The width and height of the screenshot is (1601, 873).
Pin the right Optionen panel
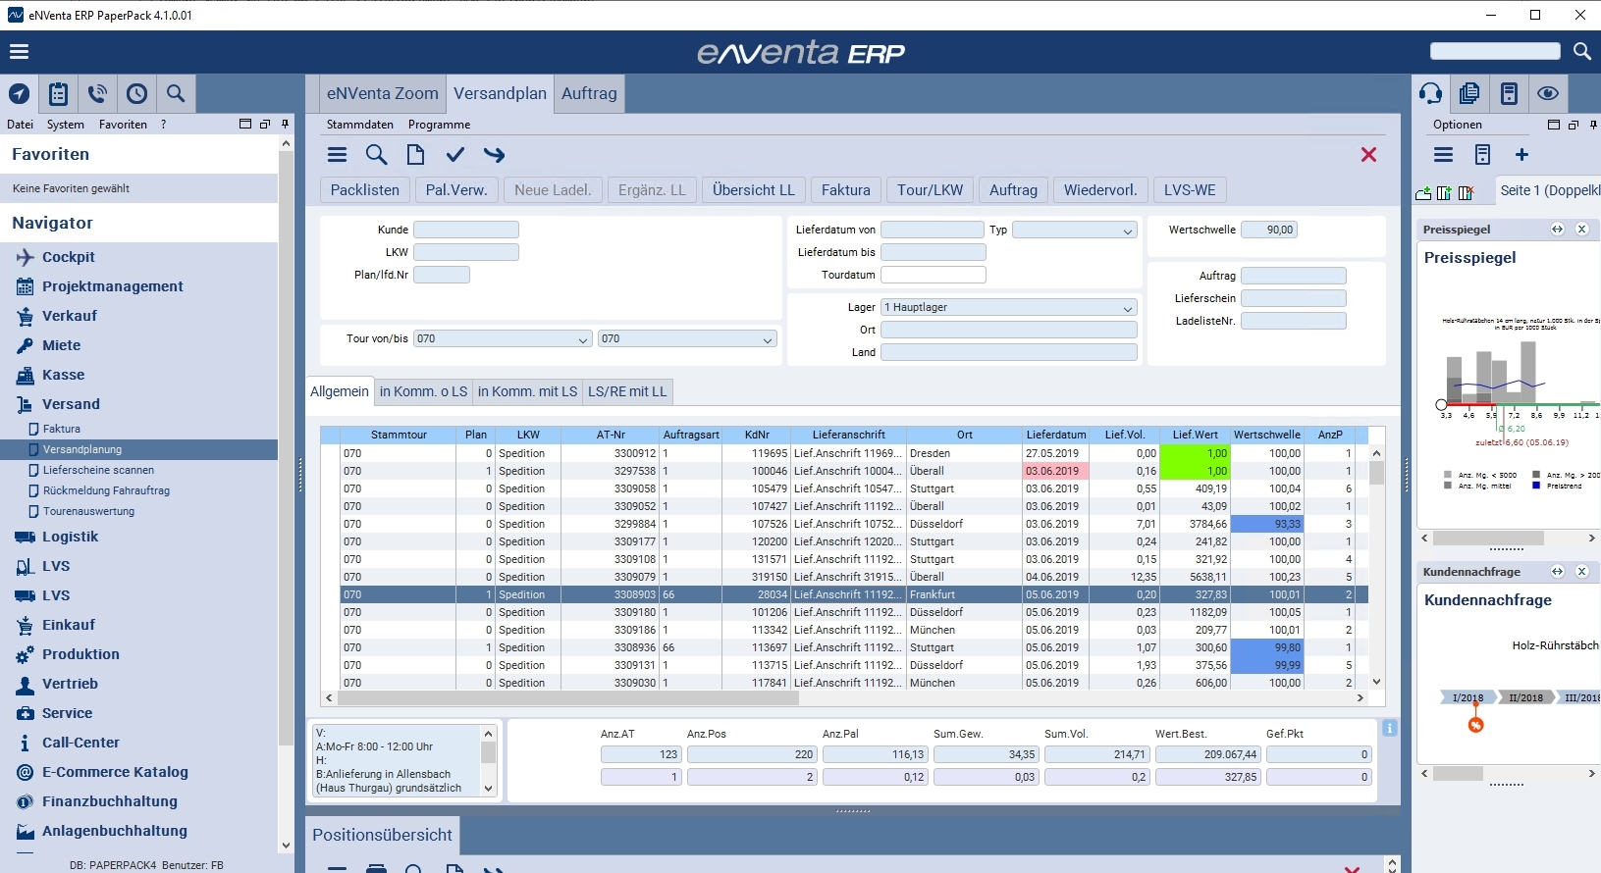click(1593, 125)
